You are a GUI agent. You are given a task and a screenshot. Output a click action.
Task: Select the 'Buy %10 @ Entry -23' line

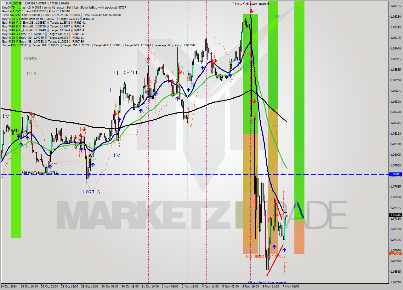pos(43,34)
